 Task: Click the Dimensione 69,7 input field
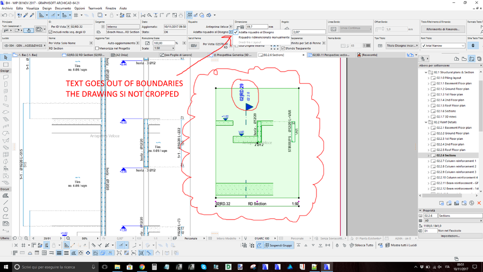[x=257, y=27]
